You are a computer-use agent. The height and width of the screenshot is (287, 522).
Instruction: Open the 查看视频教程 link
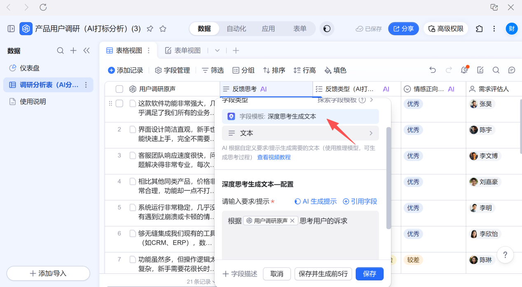point(274,157)
